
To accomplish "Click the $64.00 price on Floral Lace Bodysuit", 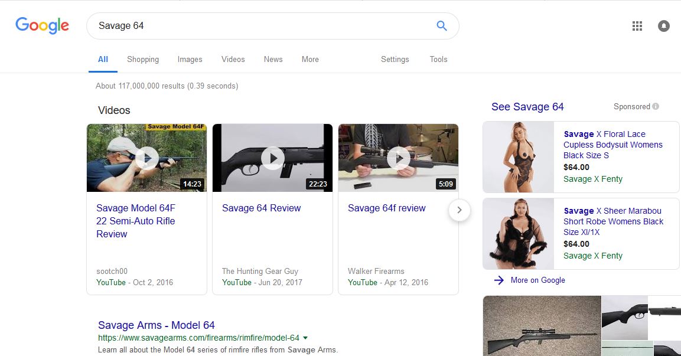I will coord(576,167).
